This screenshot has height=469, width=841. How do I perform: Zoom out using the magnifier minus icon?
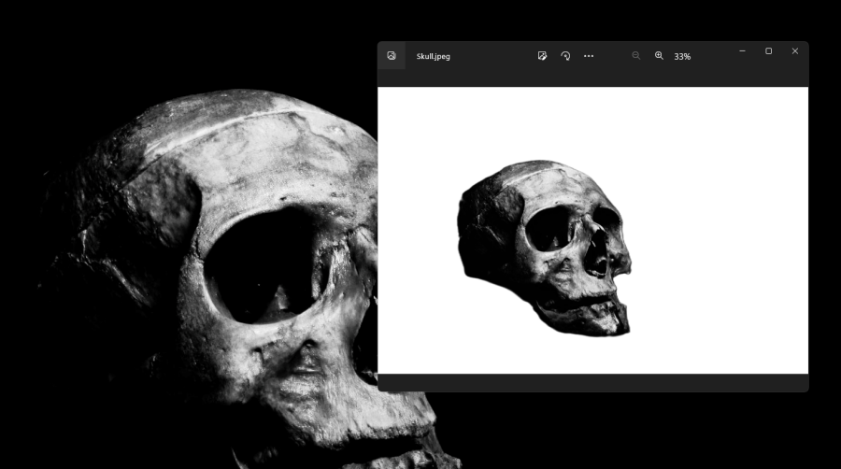(x=636, y=56)
